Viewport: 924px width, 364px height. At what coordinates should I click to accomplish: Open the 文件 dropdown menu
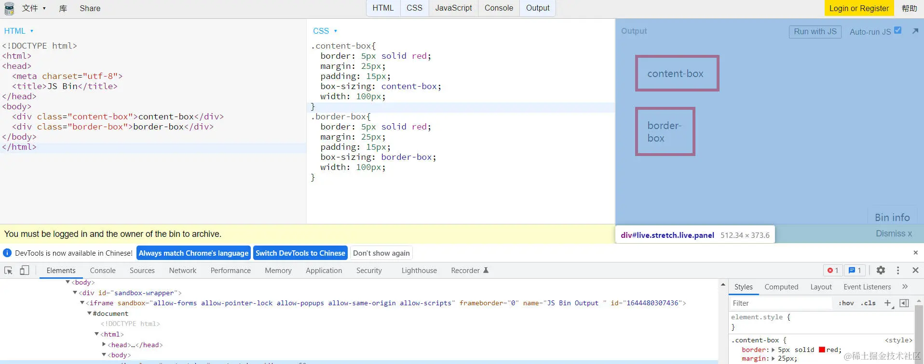coord(34,8)
